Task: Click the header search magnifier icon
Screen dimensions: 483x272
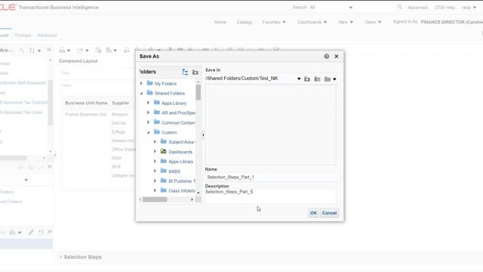Action: (400, 7)
